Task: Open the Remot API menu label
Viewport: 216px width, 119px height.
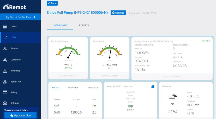Action: point(16,82)
